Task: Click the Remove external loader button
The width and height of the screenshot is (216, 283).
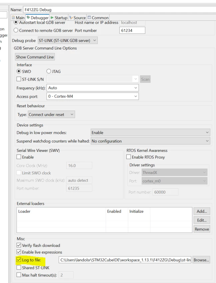Action: 202,229
